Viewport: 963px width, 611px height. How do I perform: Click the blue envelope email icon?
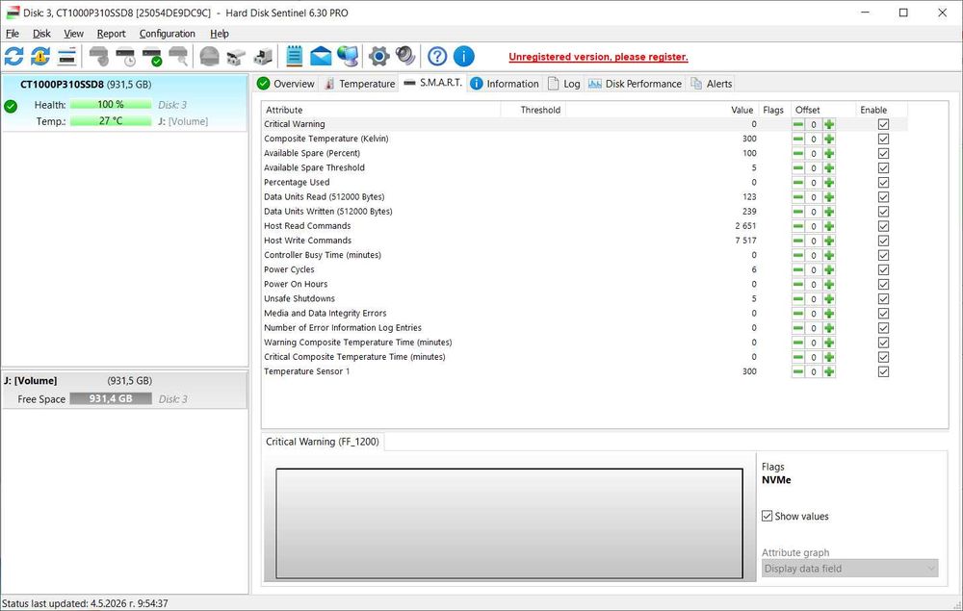(321, 57)
